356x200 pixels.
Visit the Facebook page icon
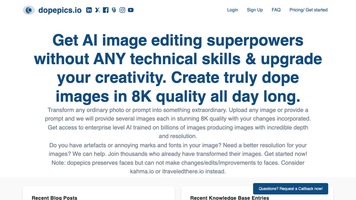pyautogui.click(x=106, y=10)
